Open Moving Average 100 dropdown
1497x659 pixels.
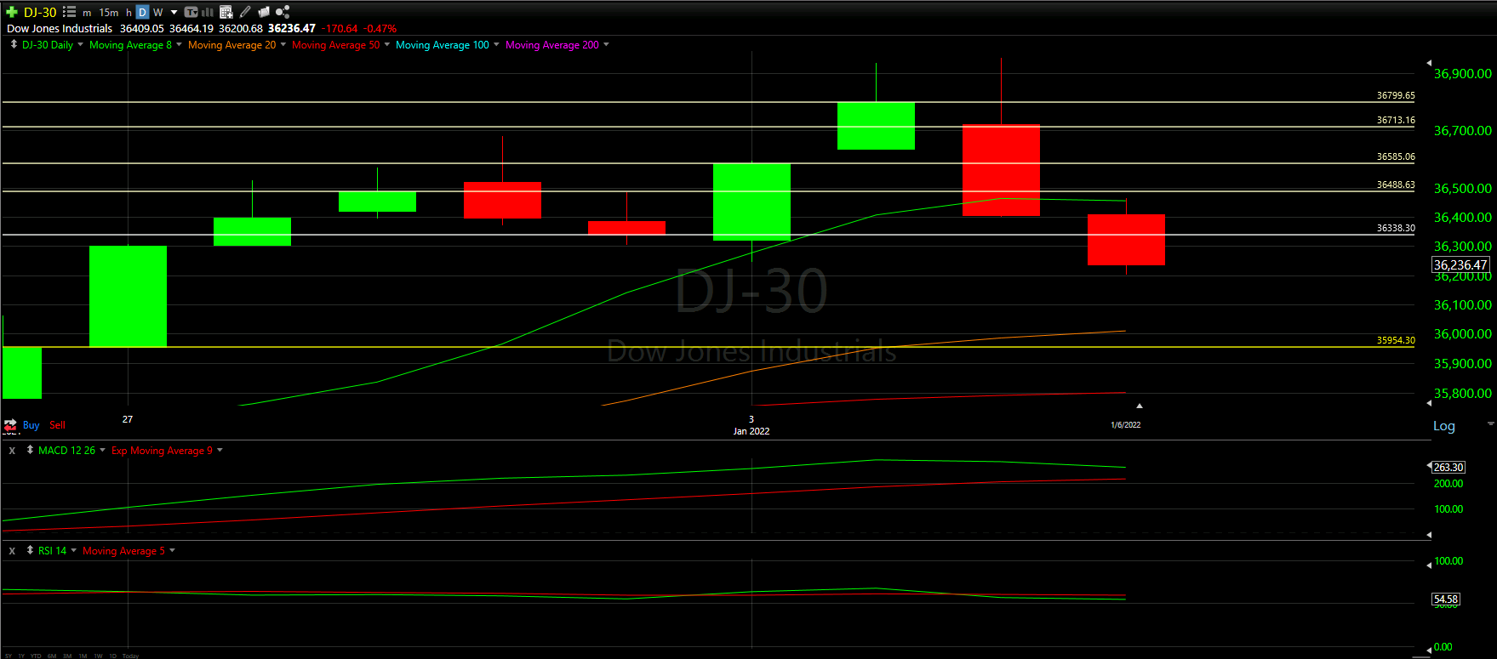[x=496, y=44]
